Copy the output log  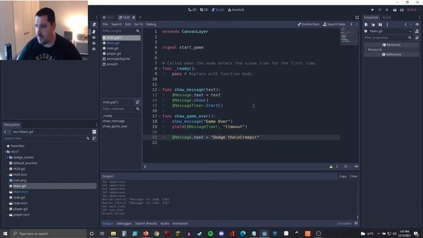pos(343,177)
